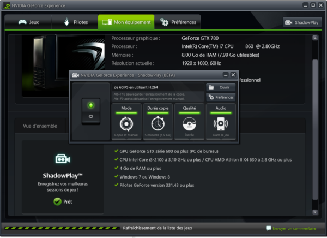The image size is (327, 238).
Task: Click the gears icon on Préférences tab
Action: point(165,22)
